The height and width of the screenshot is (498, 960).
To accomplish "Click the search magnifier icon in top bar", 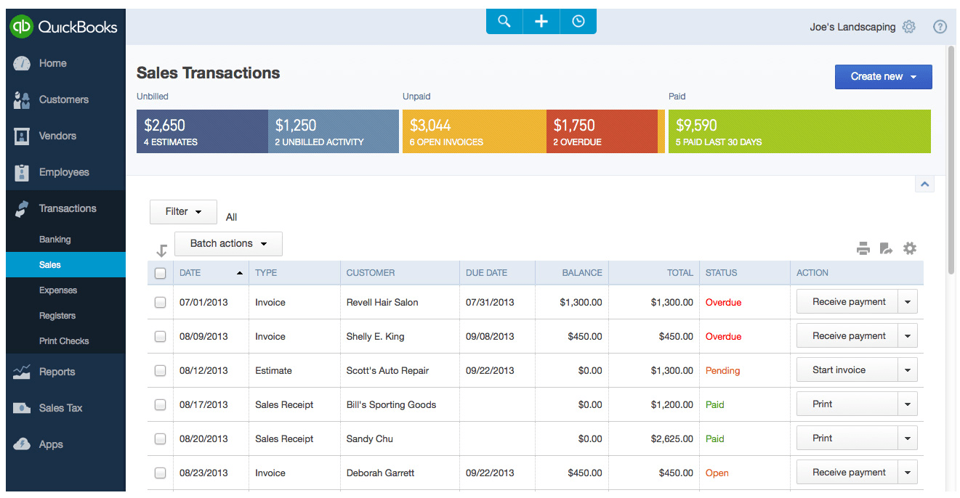I will point(504,22).
